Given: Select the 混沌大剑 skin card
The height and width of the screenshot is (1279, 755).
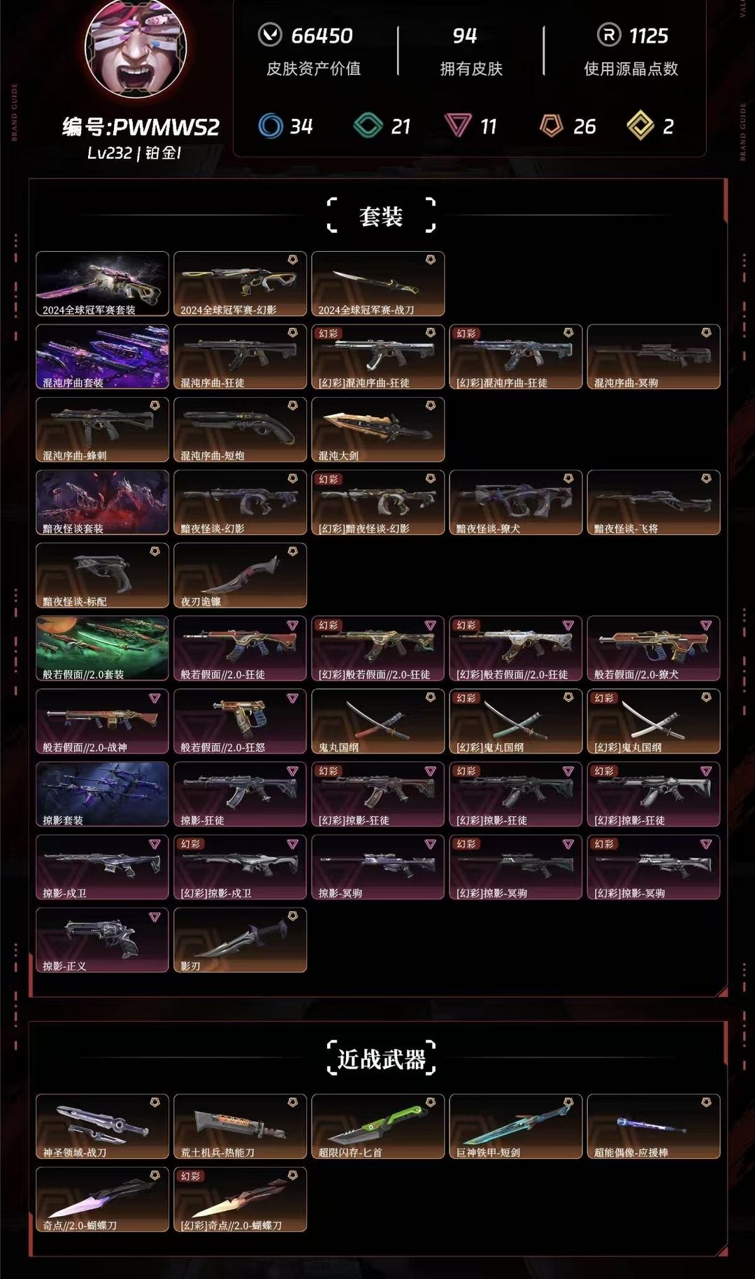Looking at the screenshot, I should pos(378,430).
